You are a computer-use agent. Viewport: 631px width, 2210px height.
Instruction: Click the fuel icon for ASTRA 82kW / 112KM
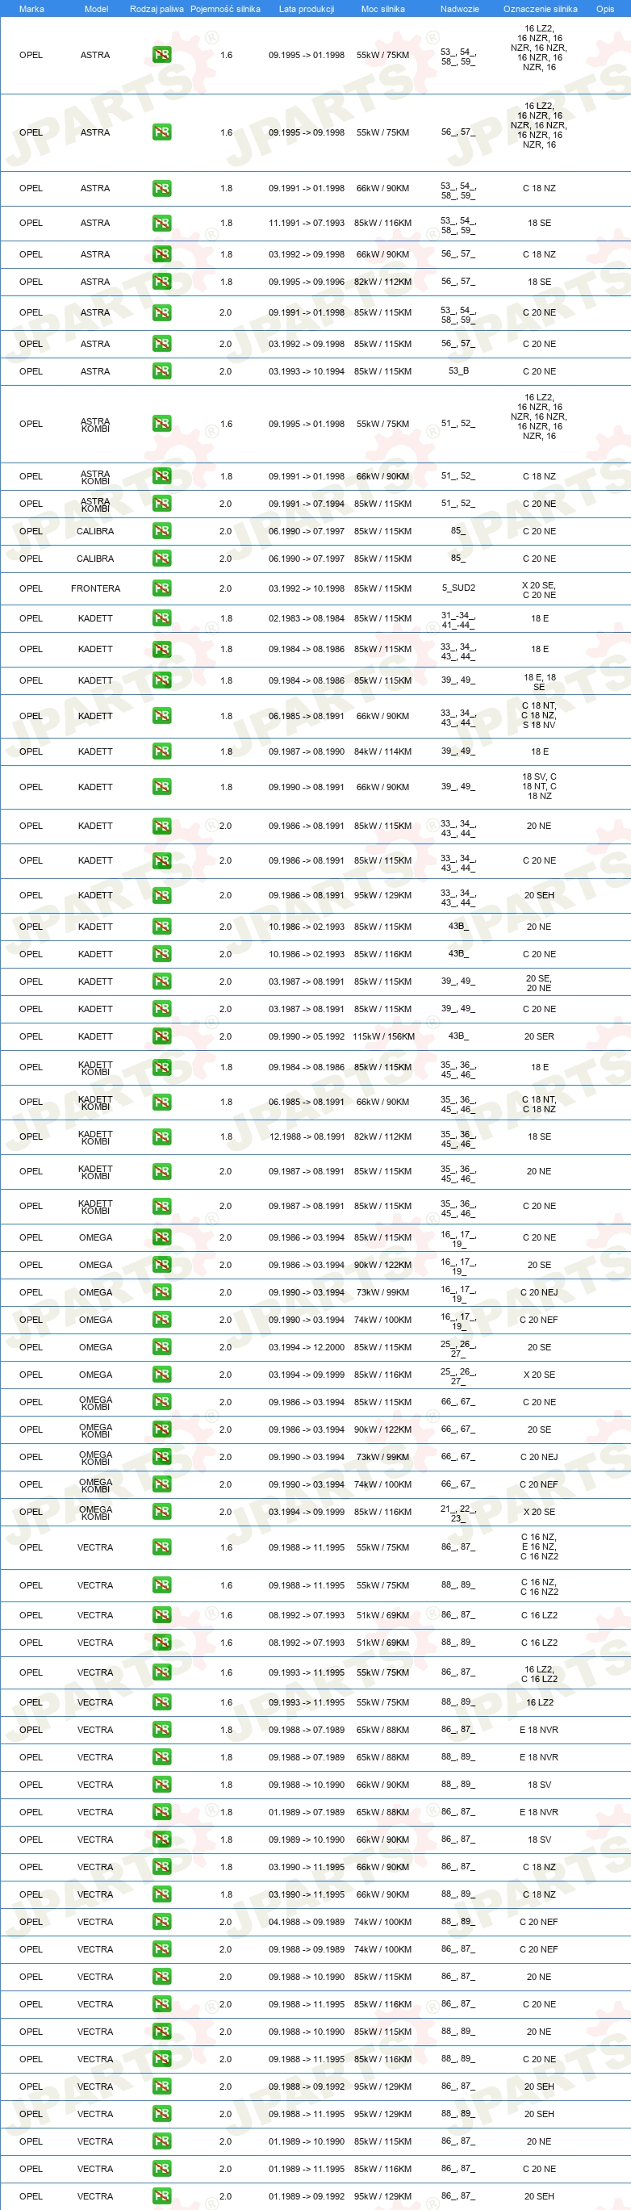click(161, 282)
